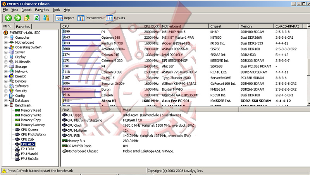Viewport: 310px width, 175px height.
Task: Select FPU SinJulia benchmark
Action: tap(30, 159)
